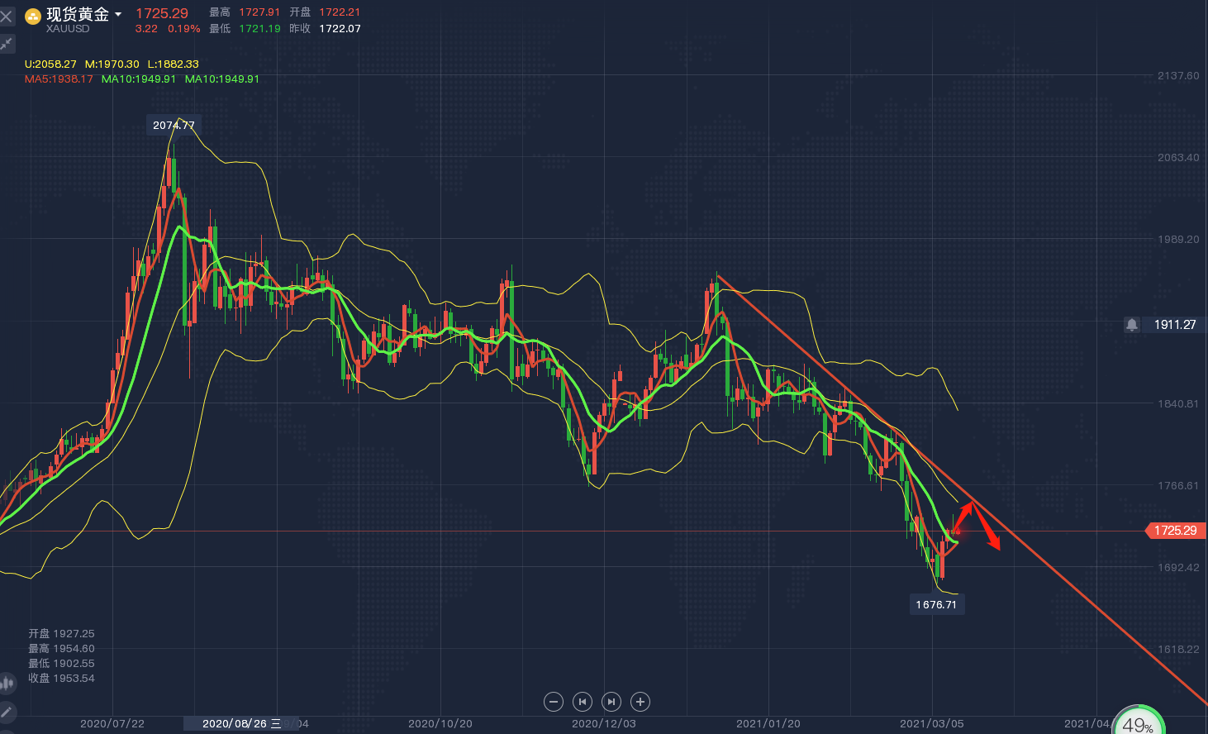This screenshot has width=1208, height=734.
Task: Click the 49% circular progress indicator
Action: coord(1138,723)
